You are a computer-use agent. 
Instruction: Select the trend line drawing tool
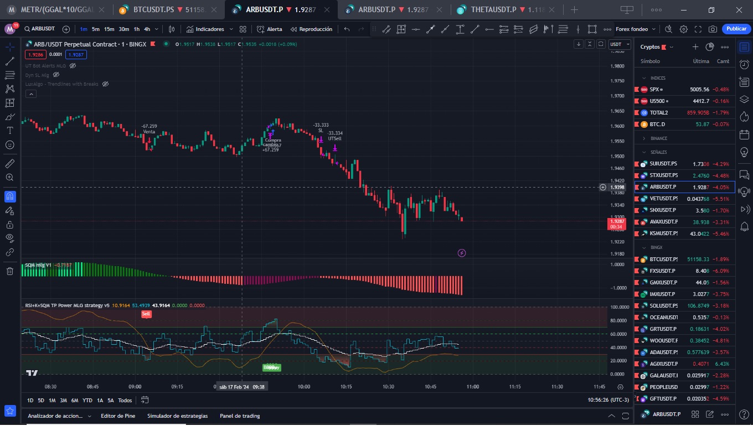pyautogui.click(x=10, y=61)
